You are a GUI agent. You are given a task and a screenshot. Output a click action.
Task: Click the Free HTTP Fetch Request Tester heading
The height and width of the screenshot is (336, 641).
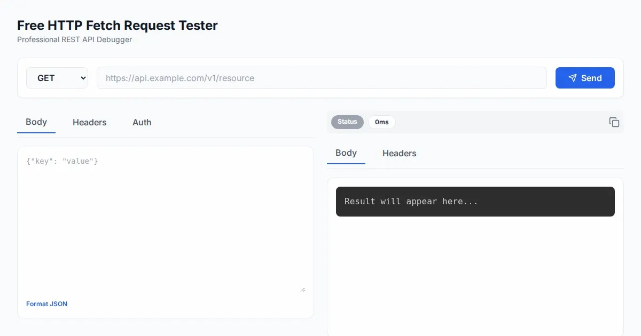click(x=118, y=25)
